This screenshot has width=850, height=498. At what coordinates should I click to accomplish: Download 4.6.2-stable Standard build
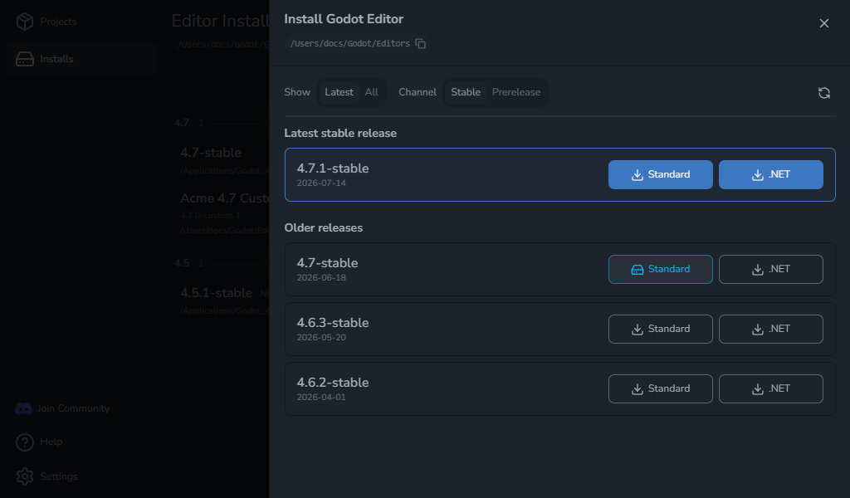(x=660, y=388)
